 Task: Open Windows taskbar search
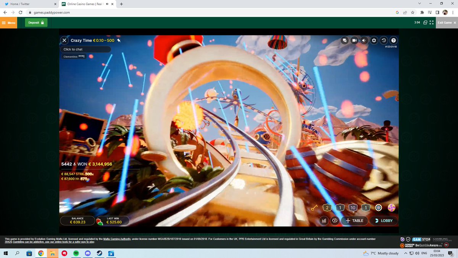(17, 253)
